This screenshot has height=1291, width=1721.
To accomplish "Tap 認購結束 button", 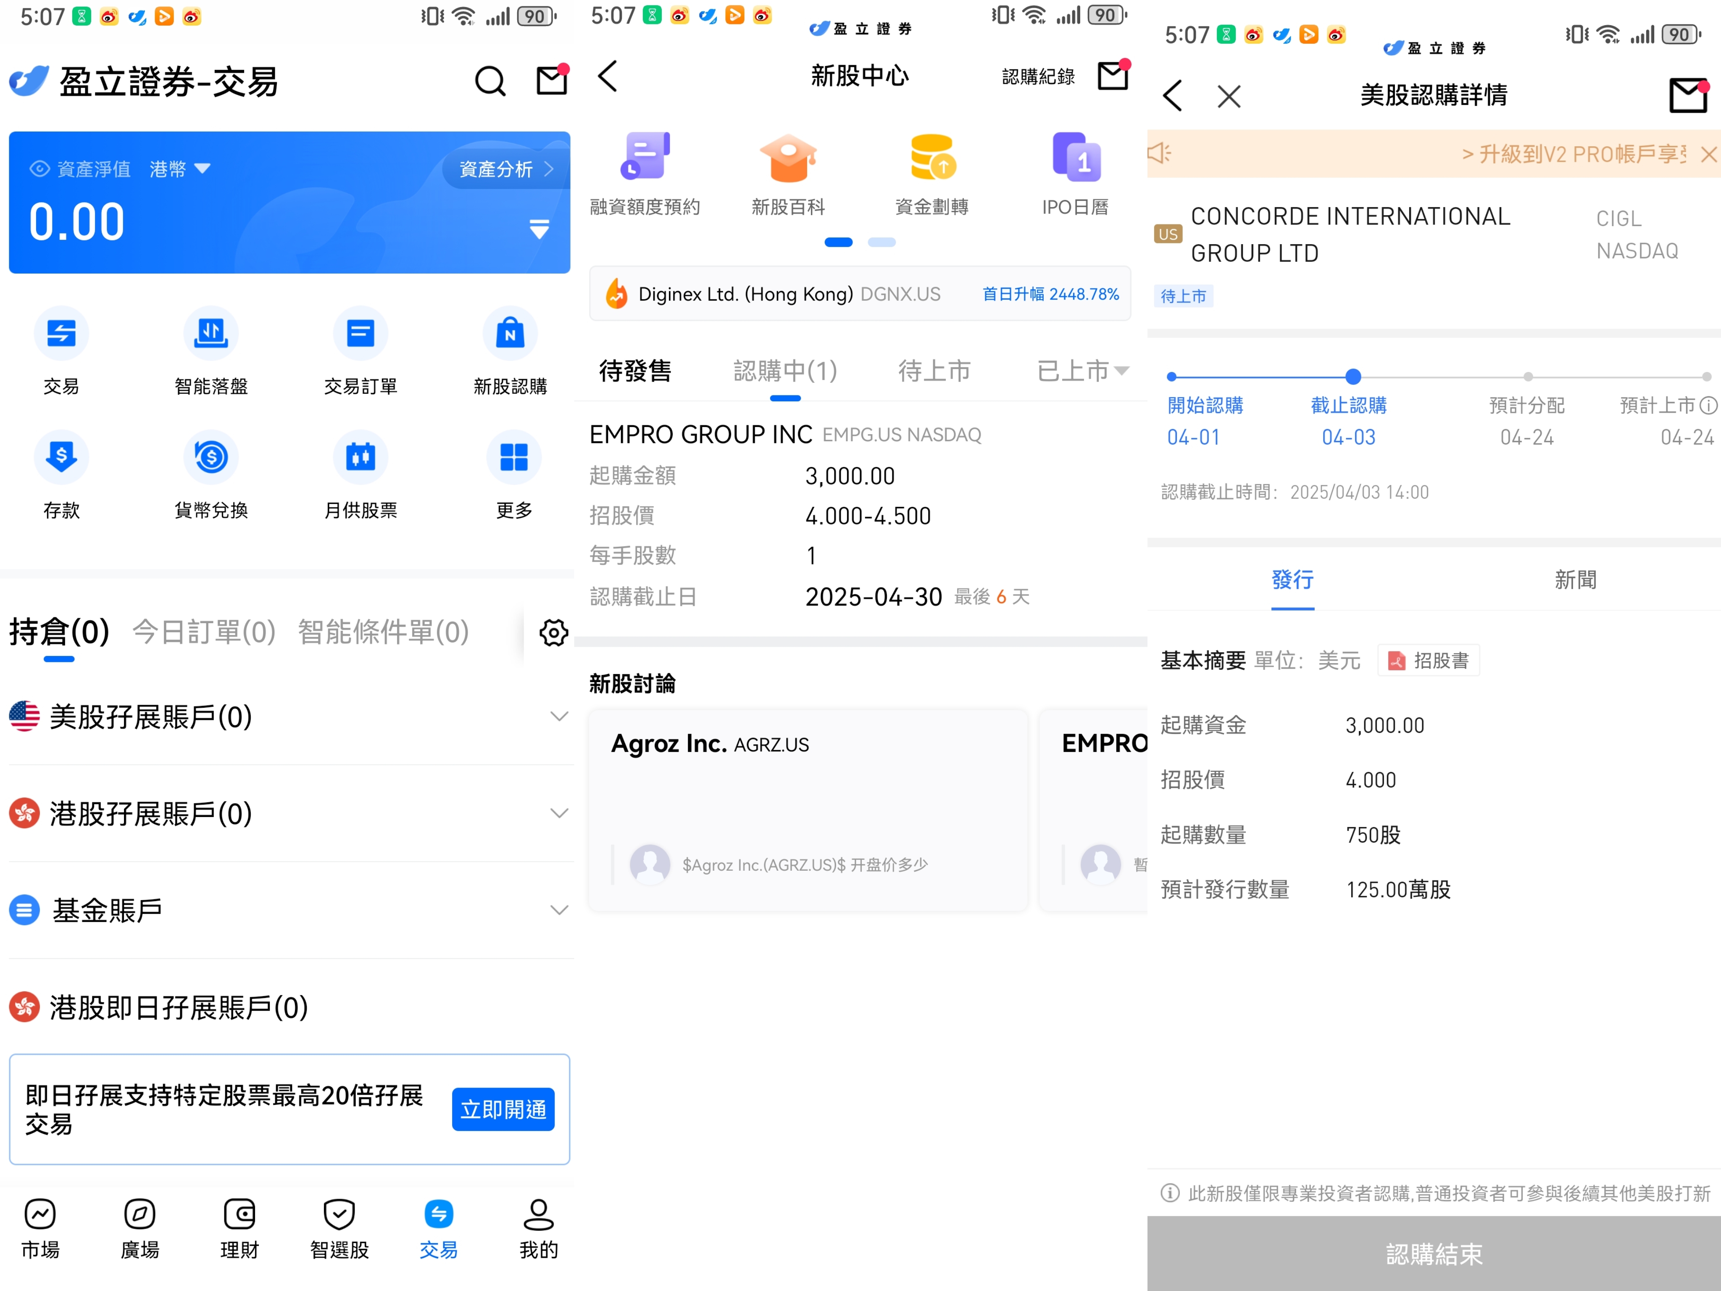I will coord(1434,1254).
